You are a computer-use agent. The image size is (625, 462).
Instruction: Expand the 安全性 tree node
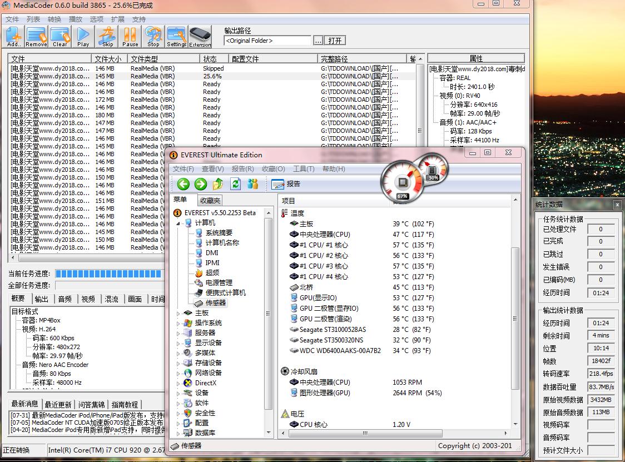tap(178, 414)
